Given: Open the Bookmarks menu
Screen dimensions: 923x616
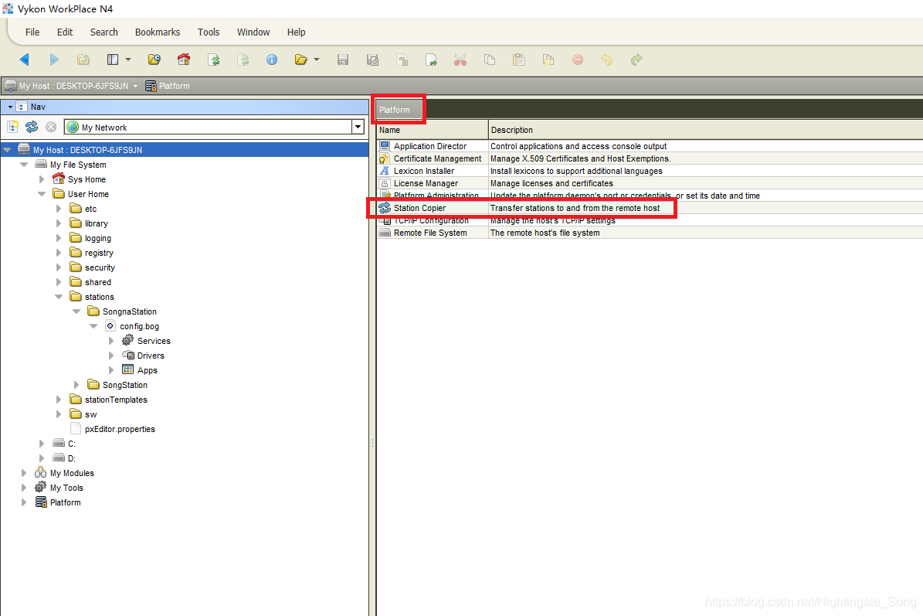Looking at the screenshot, I should [157, 32].
